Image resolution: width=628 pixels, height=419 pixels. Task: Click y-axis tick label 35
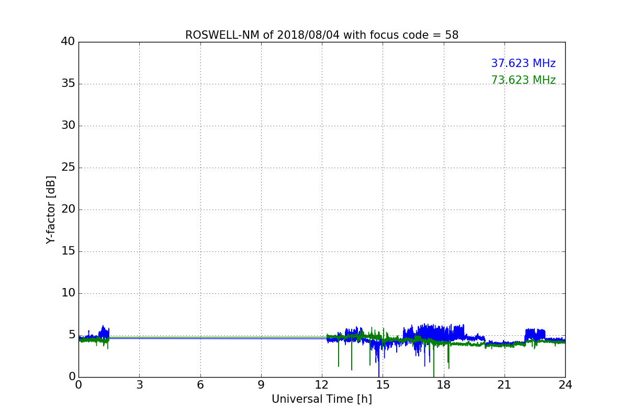click(68, 84)
